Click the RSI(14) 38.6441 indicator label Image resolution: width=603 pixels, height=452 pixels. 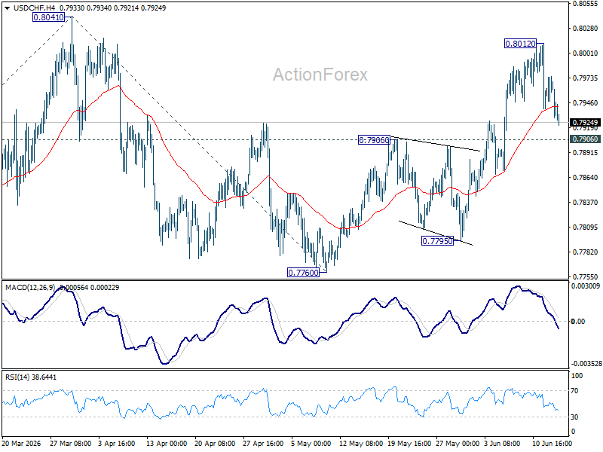tap(31, 377)
